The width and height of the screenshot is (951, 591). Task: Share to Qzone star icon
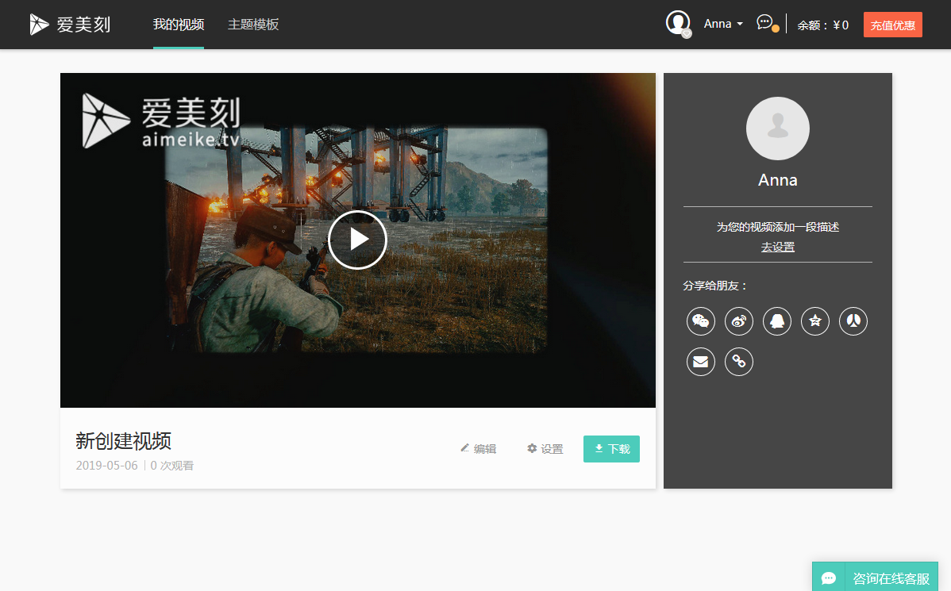(815, 321)
